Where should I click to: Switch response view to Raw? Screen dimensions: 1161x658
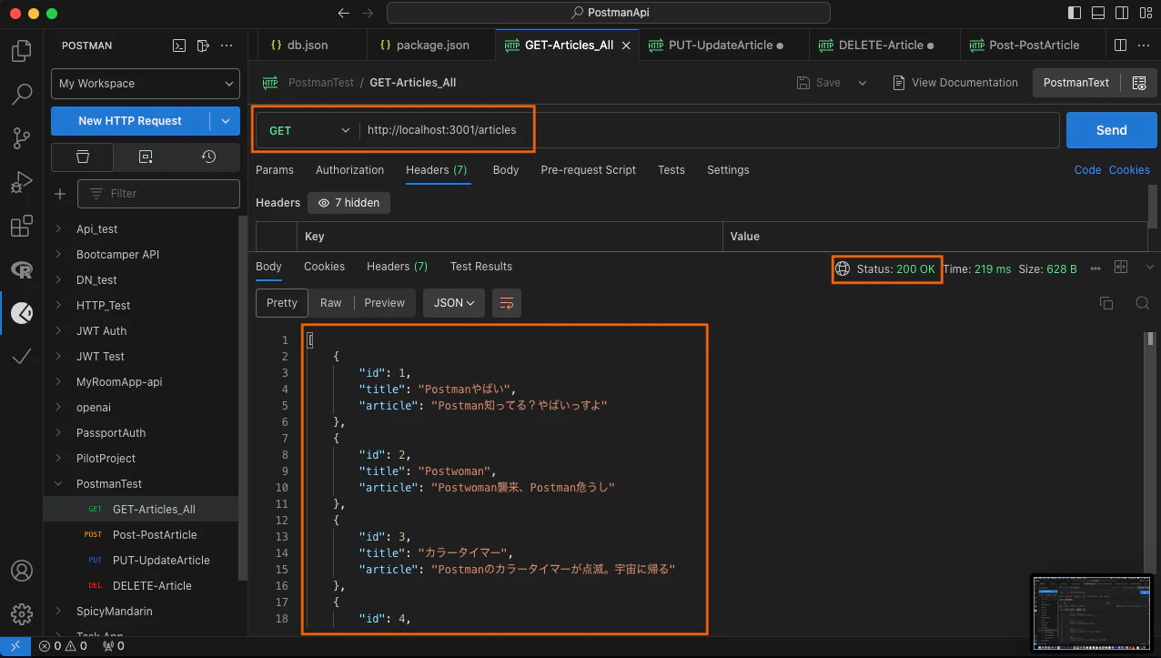pyautogui.click(x=331, y=303)
